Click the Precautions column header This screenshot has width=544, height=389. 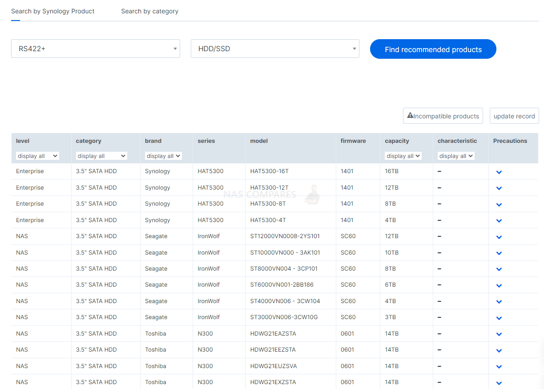510,141
